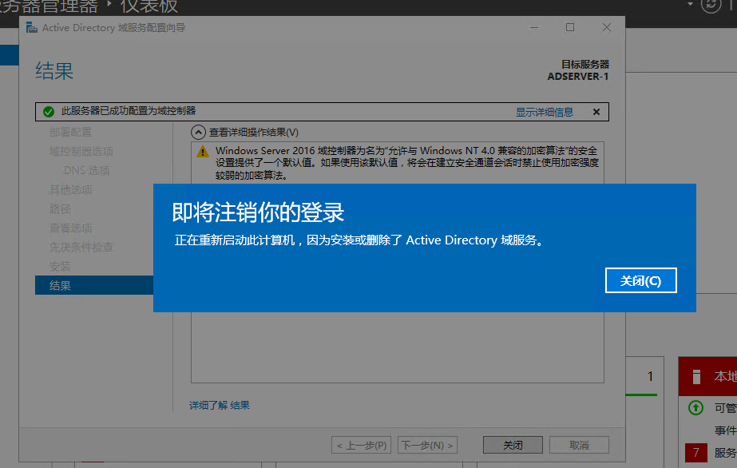Select 域控制器选项 step in sidebar
Image resolution: width=737 pixels, height=468 pixels.
81,151
